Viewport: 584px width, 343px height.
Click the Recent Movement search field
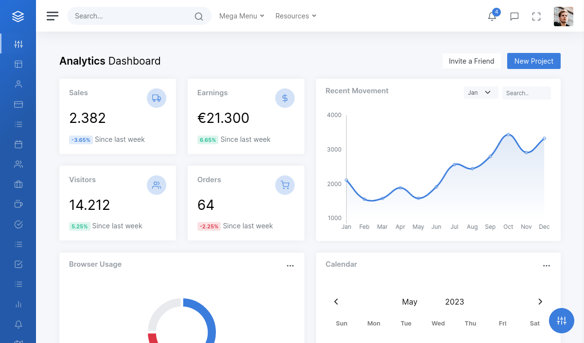tap(526, 93)
